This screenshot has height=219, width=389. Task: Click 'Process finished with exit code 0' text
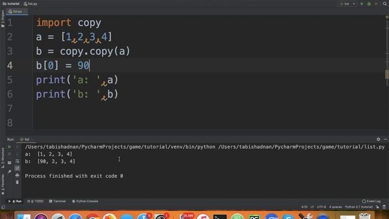[74, 176]
